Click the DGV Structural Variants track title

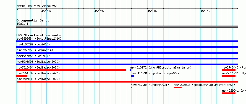click(39, 35)
